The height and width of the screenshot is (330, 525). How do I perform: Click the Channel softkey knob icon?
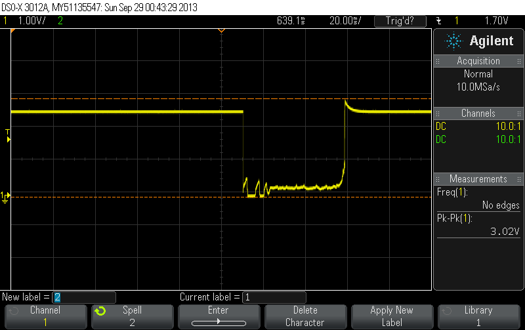[14, 311]
